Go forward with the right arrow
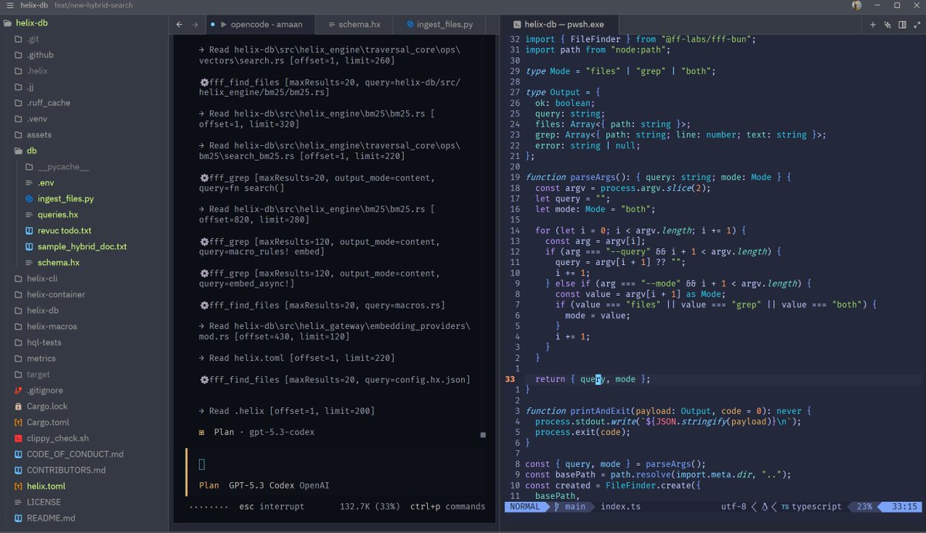This screenshot has height=533, width=926. (x=195, y=24)
